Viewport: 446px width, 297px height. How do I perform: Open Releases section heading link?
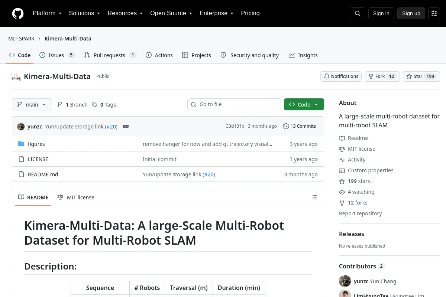352,234
